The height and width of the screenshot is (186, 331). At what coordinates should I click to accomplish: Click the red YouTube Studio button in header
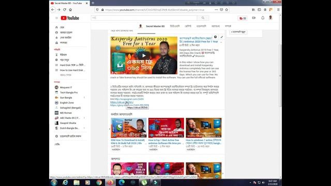pyautogui.click(x=243, y=18)
